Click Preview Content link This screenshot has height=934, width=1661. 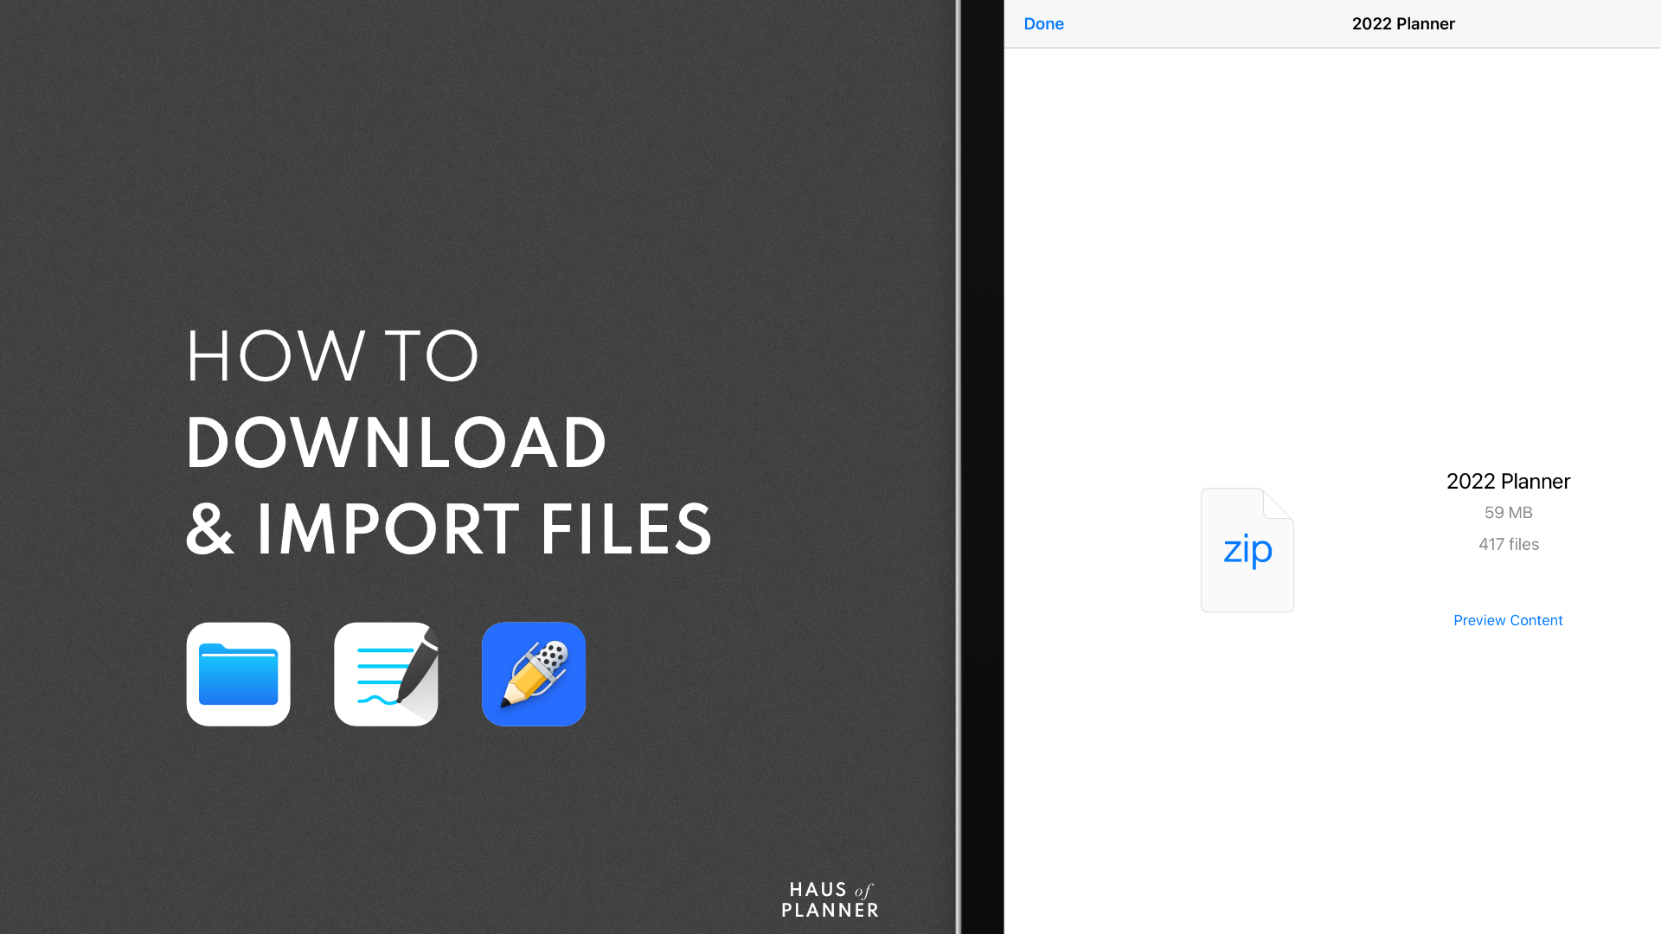[1508, 619]
